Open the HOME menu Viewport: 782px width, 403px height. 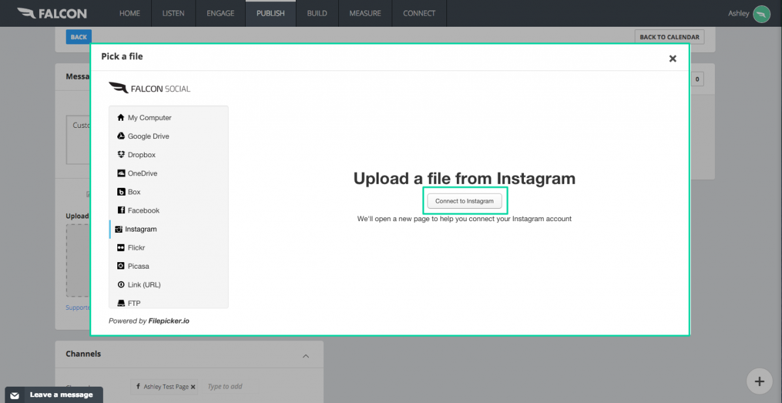click(130, 13)
